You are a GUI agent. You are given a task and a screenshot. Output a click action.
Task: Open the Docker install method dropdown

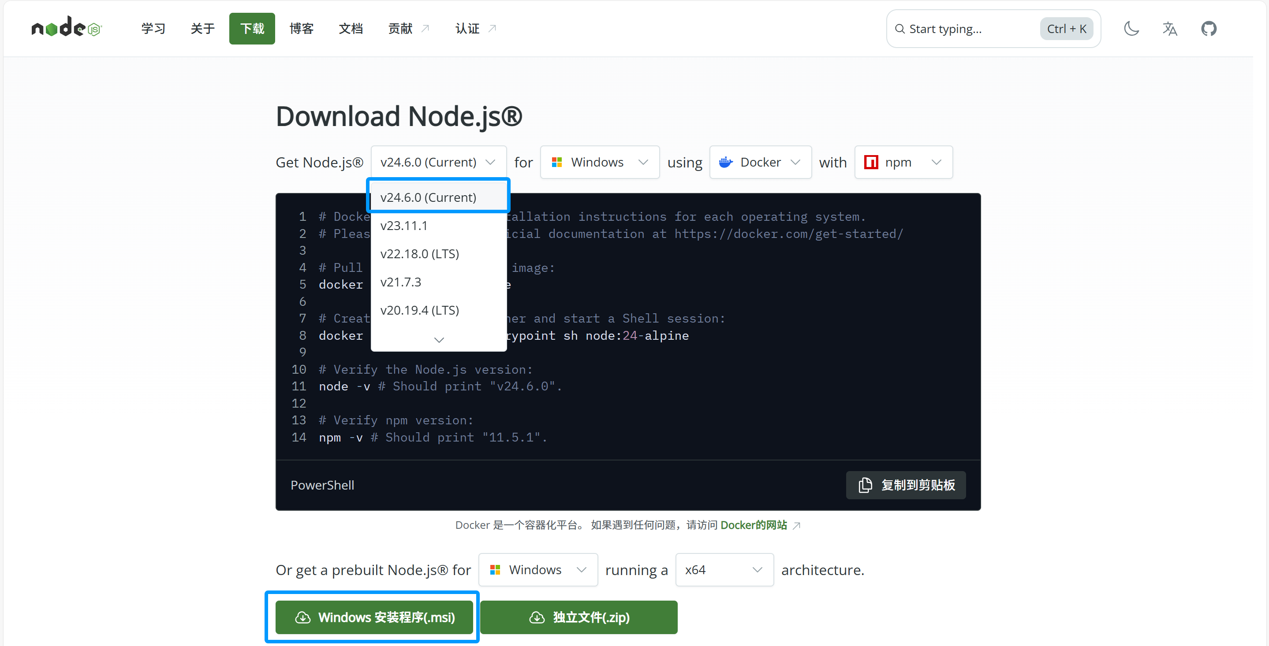pos(760,162)
